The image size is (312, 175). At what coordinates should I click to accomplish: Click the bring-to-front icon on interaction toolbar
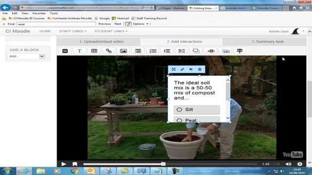191,69
